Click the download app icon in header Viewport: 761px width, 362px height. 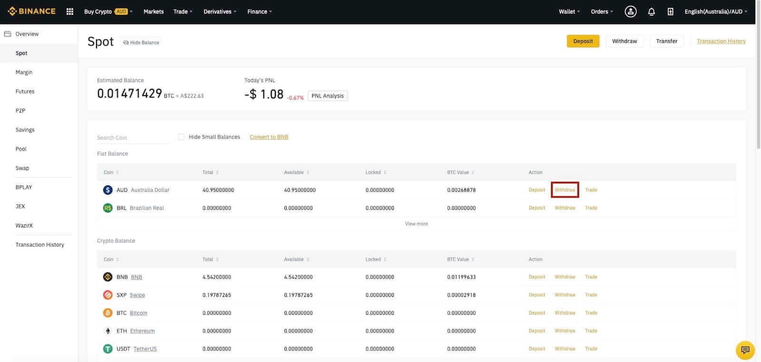[670, 11]
